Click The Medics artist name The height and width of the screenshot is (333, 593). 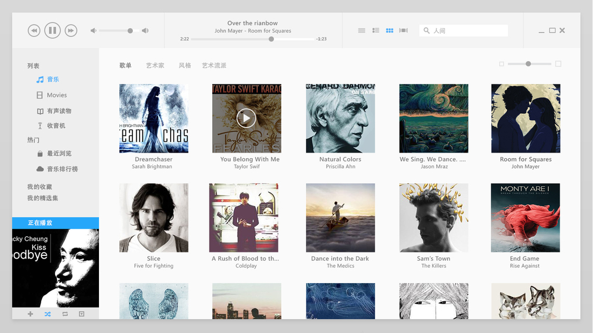pos(340,266)
